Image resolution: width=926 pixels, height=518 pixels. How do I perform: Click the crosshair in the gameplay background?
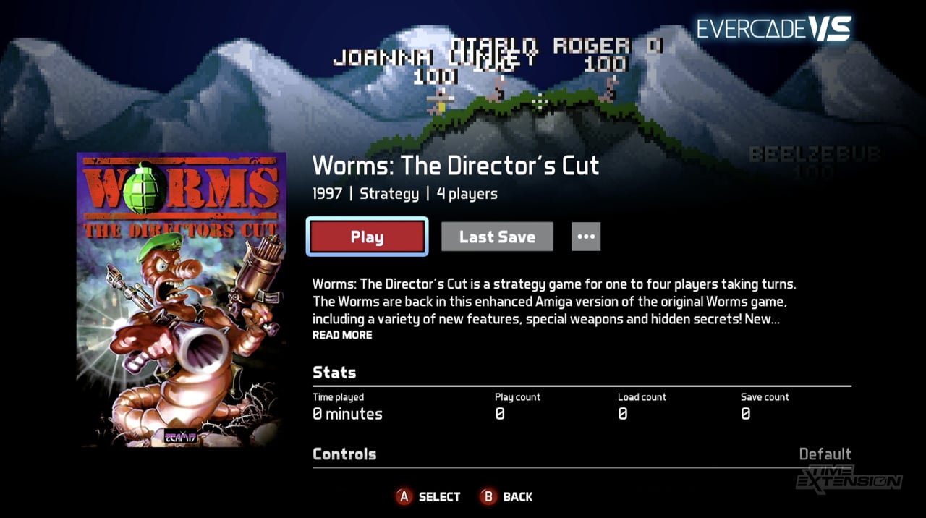pyautogui.click(x=540, y=102)
